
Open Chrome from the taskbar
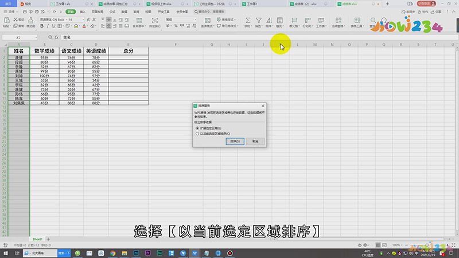[112, 253]
